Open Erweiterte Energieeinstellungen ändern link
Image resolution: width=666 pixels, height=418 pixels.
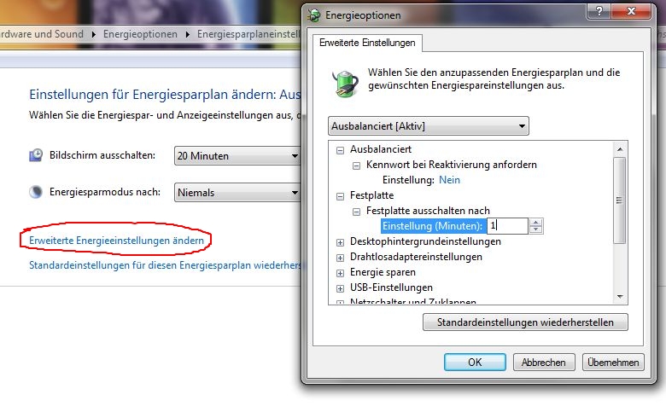(116, 241)
